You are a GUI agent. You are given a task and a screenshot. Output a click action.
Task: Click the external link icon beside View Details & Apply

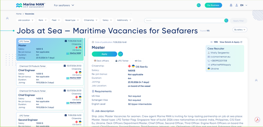coord(241,42)
